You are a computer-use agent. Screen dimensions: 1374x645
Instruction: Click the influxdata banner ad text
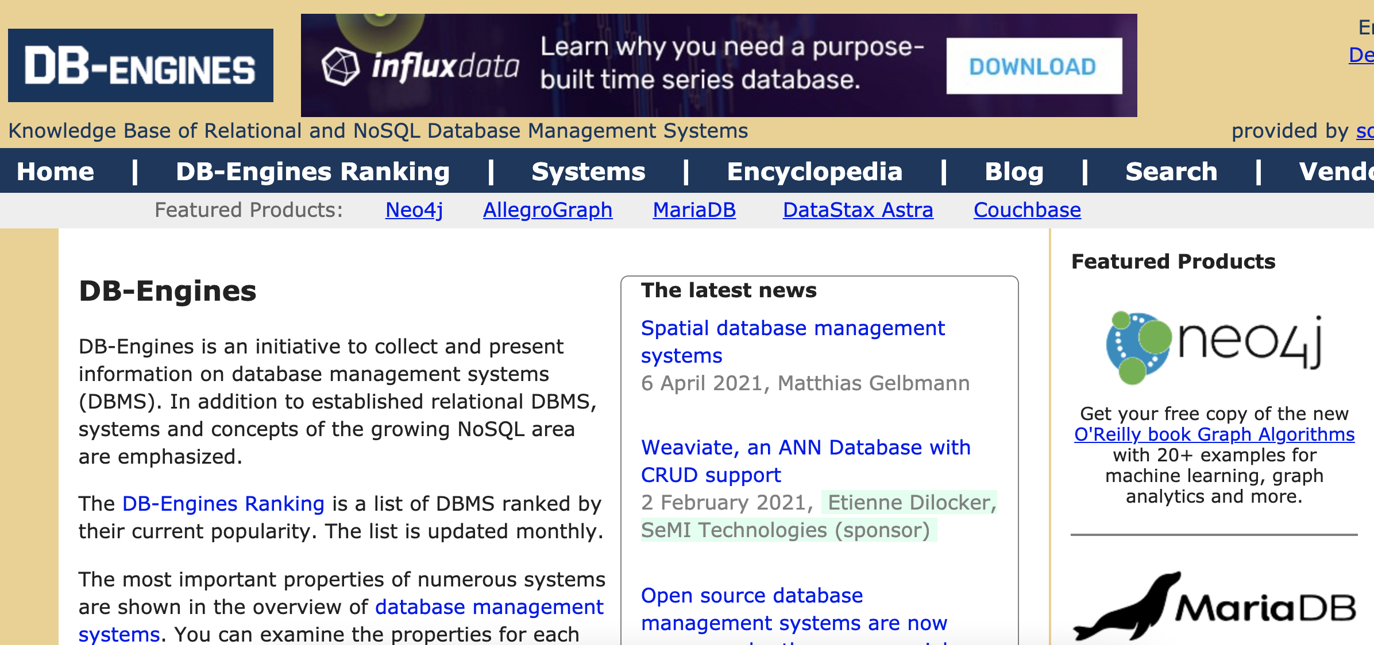732,63
